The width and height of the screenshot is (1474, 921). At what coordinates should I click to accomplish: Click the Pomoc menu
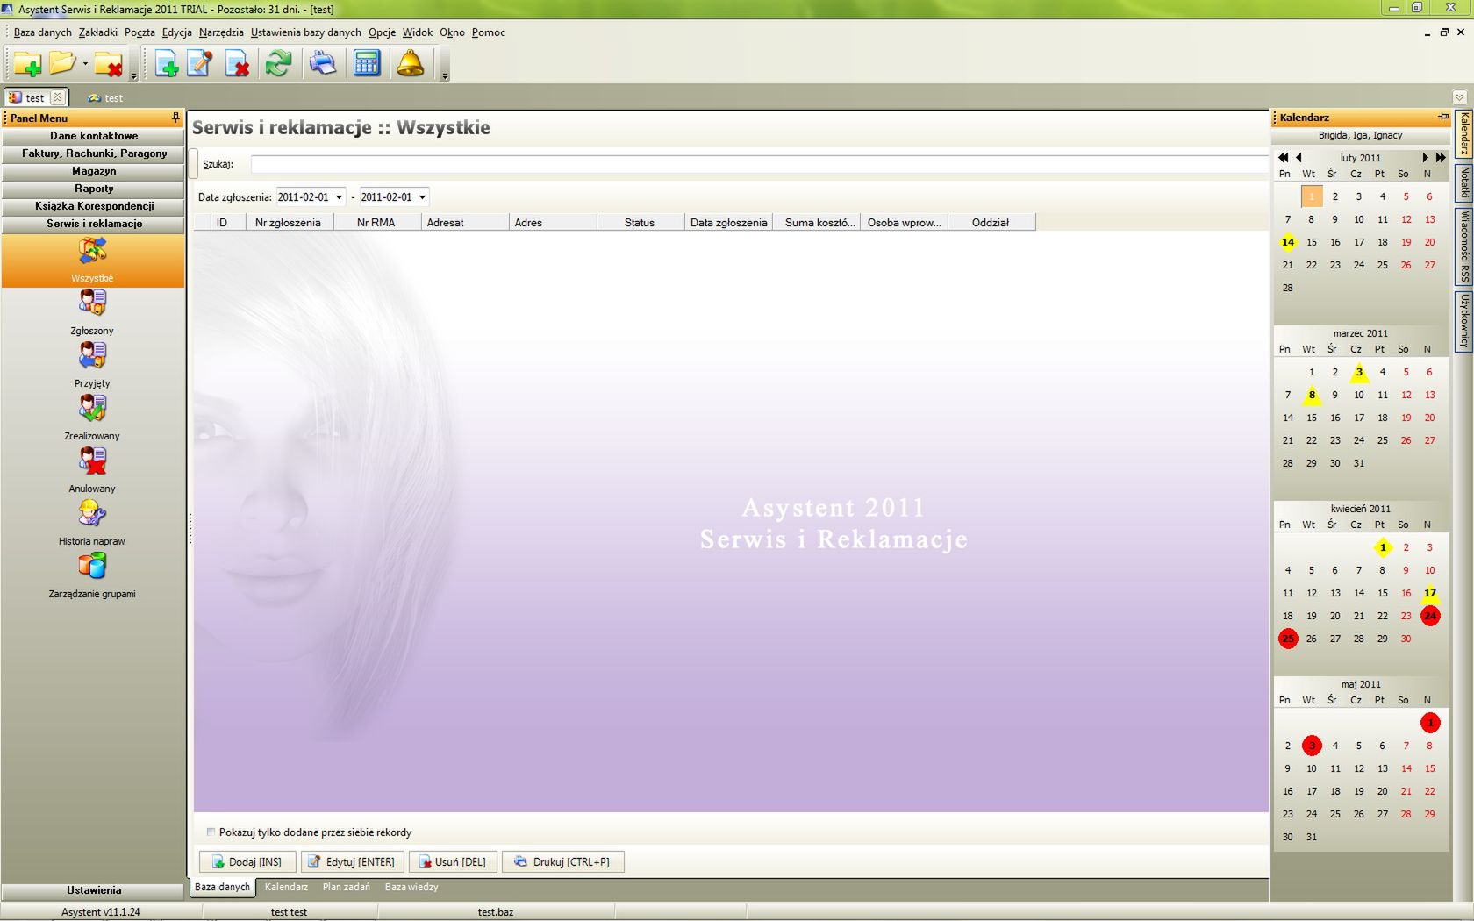[489, 32]
